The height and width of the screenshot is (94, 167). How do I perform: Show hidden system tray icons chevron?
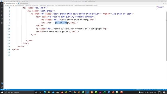[x=146, y=92]
